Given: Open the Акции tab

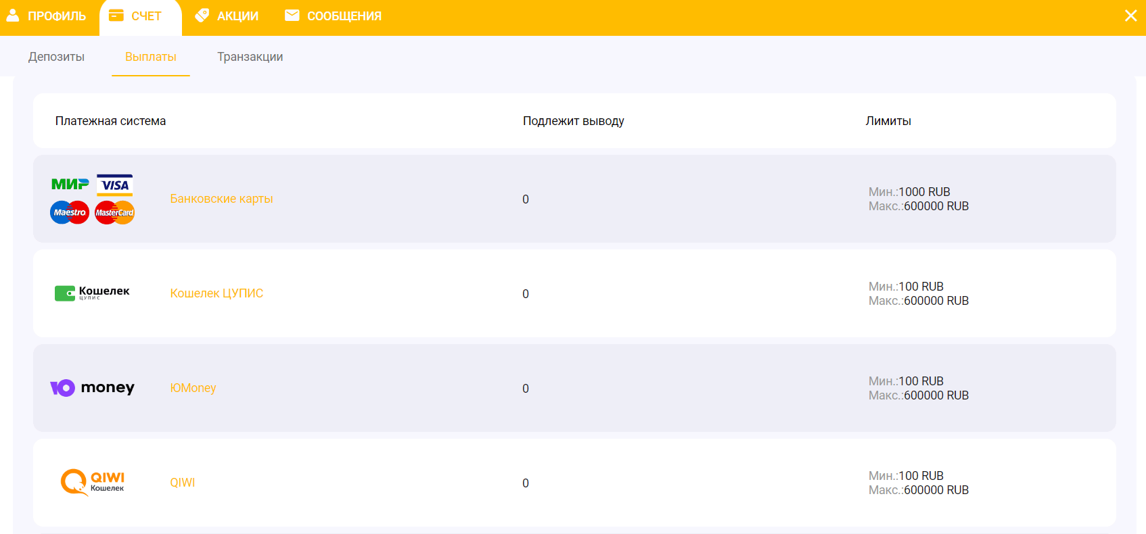Looking at the screenshot, I should pyautogui.click(x=227, y=16).
